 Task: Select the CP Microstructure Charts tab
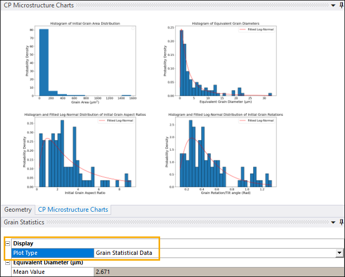click(x=73, y=210)
